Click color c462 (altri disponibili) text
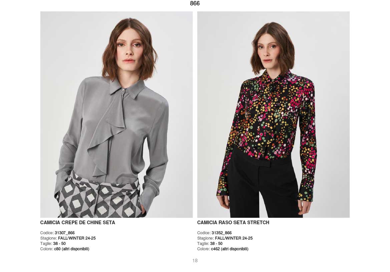 point(230,249)
